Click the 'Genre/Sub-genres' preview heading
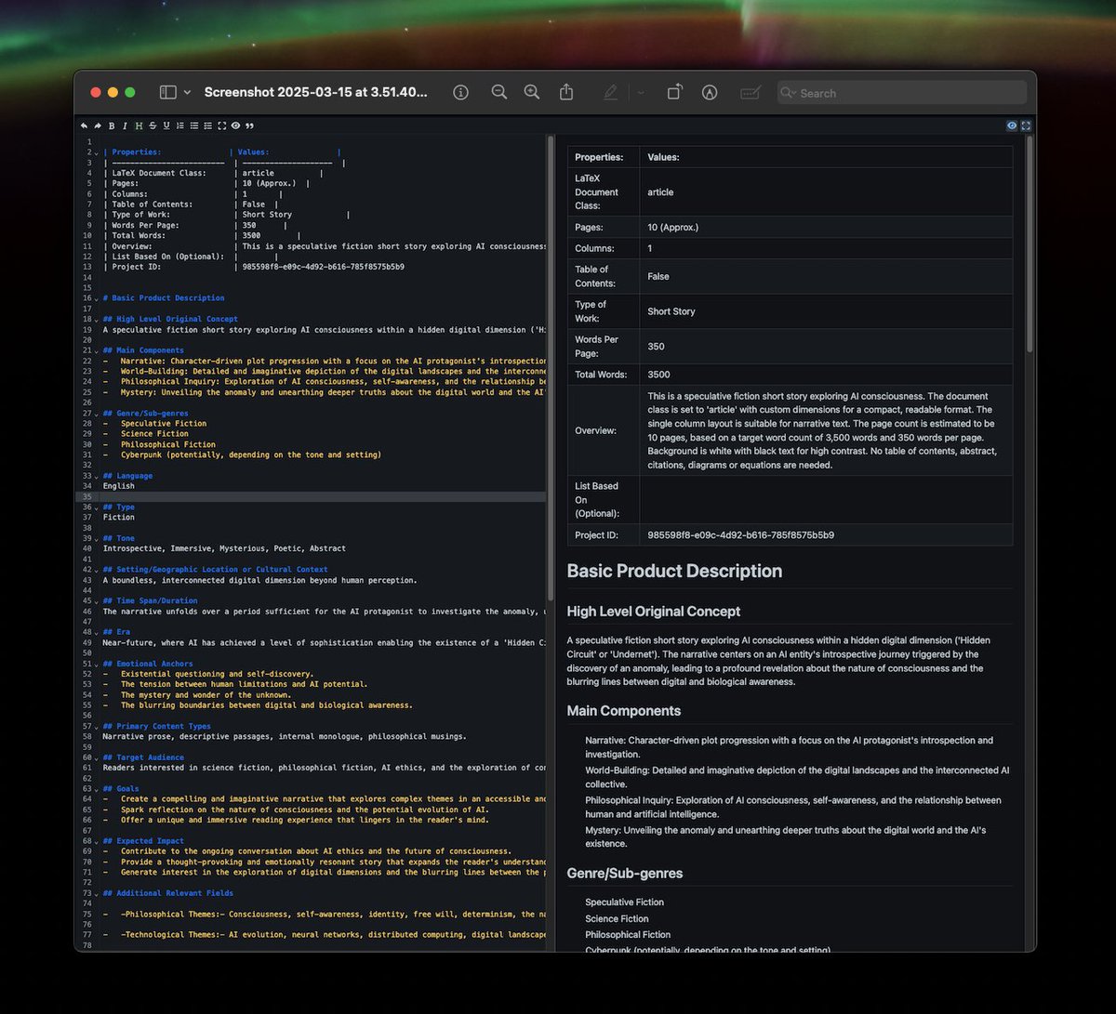This screenshot has height=1014, width=1116. point(625,874)
